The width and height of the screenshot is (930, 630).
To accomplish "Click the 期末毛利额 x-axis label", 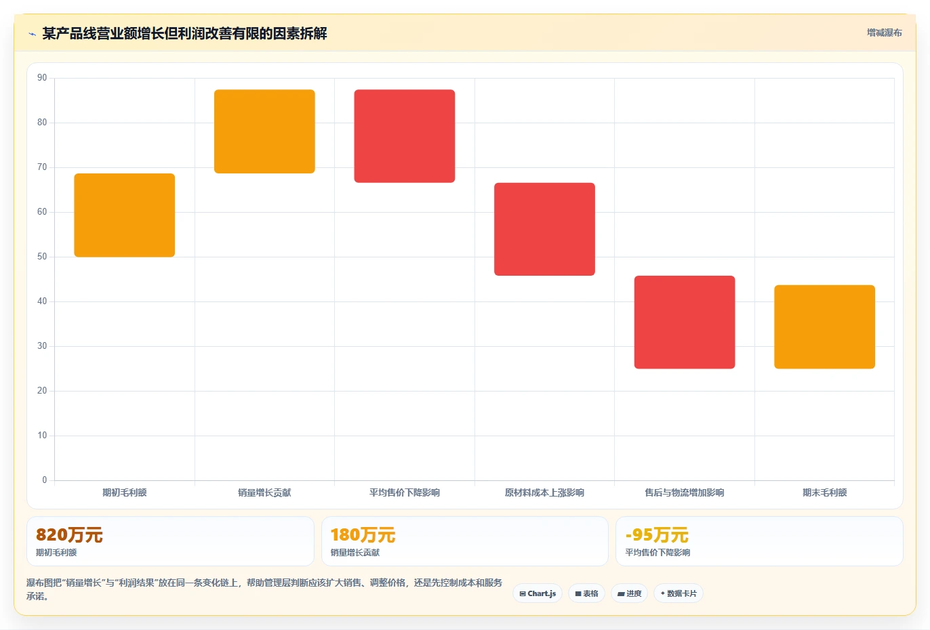I will pos(824,492).
